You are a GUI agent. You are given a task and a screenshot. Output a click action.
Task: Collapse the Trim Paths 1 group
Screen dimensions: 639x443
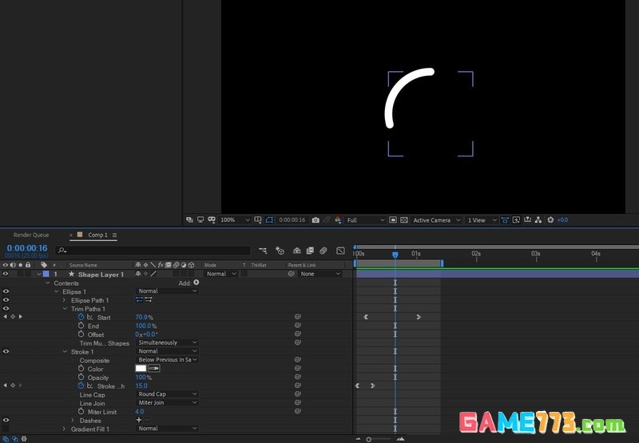click(64, 309)
